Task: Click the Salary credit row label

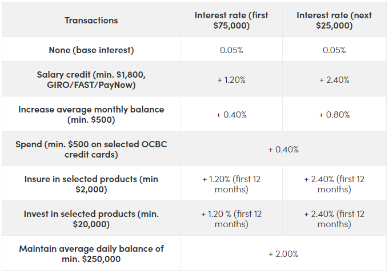Action: click(x=91, y=79)
